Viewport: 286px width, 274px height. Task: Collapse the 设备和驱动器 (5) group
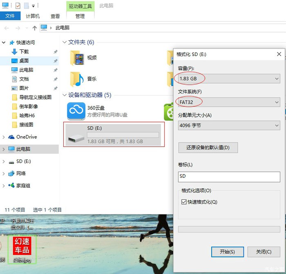point(64,95)
